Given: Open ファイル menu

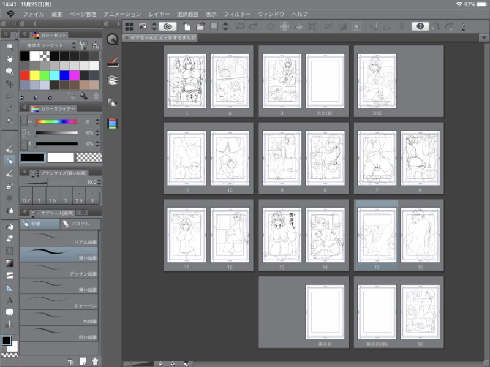Looking at the screenshot, I should [x=34, y=14].
